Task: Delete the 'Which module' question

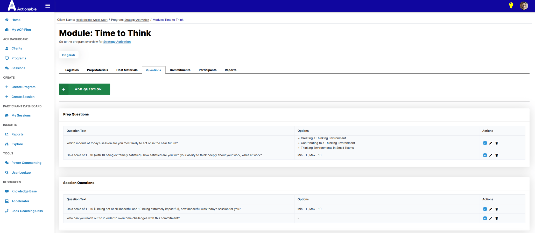Action: 496,143
